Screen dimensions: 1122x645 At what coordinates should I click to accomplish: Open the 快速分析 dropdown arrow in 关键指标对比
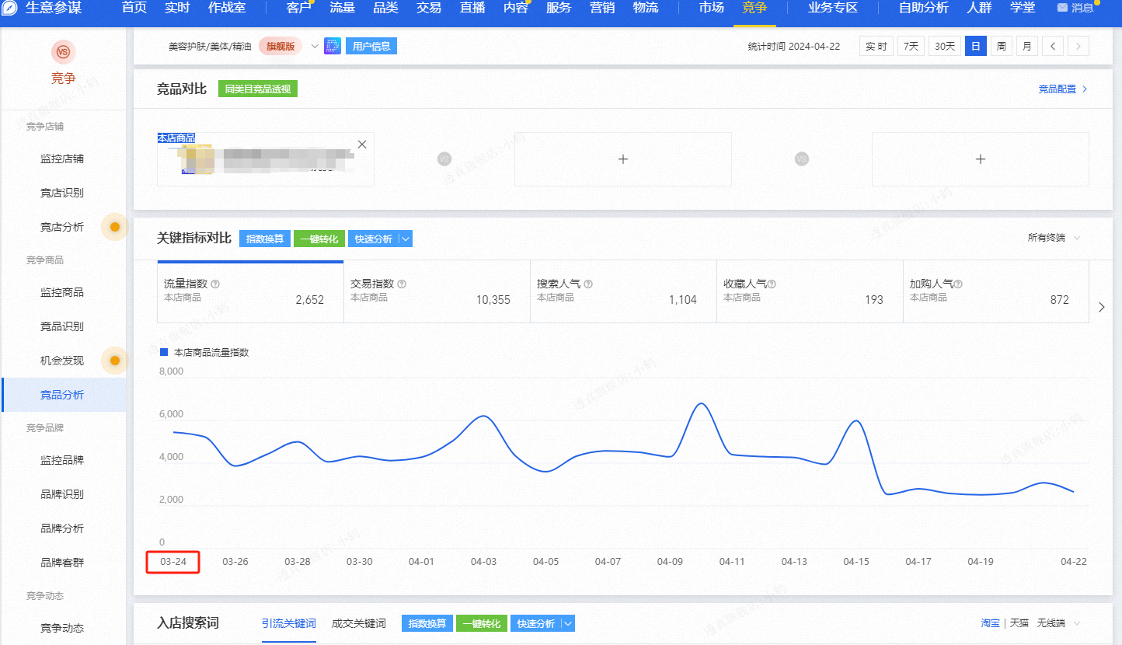(406, 239)
